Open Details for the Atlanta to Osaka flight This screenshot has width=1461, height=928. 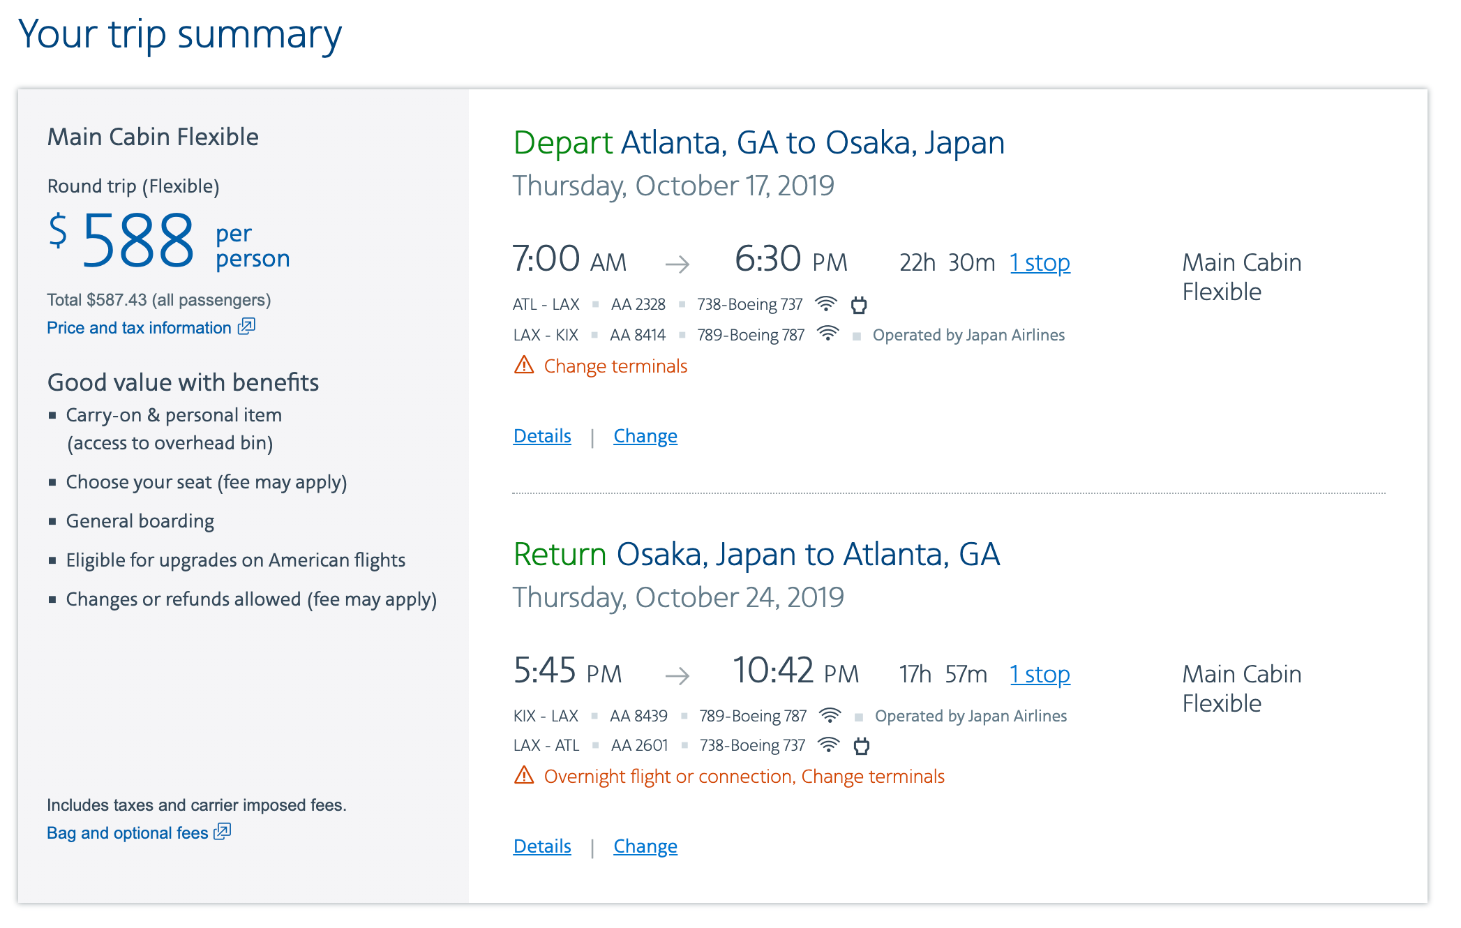coord(542,436)
